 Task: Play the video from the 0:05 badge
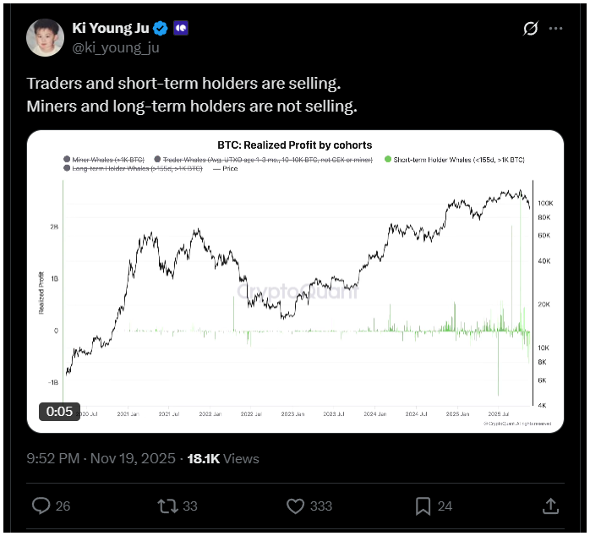click(x=60, y=412)
